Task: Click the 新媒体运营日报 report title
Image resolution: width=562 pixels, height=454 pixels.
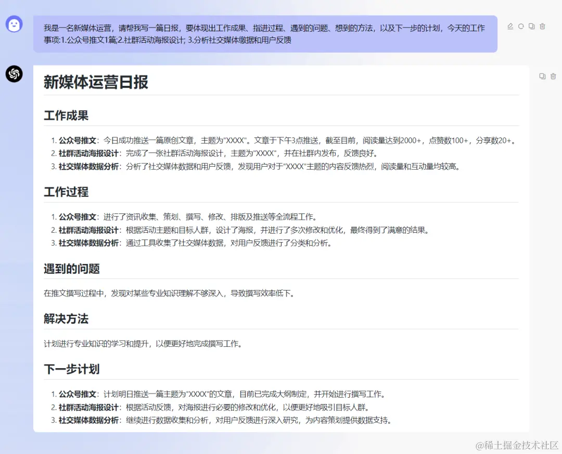Action: (95, 82)
